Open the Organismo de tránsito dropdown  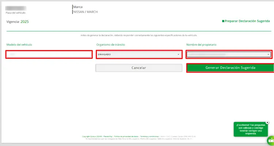139,54
